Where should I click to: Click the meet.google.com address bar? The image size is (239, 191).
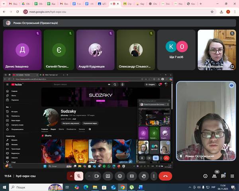(x=80, y=12)
